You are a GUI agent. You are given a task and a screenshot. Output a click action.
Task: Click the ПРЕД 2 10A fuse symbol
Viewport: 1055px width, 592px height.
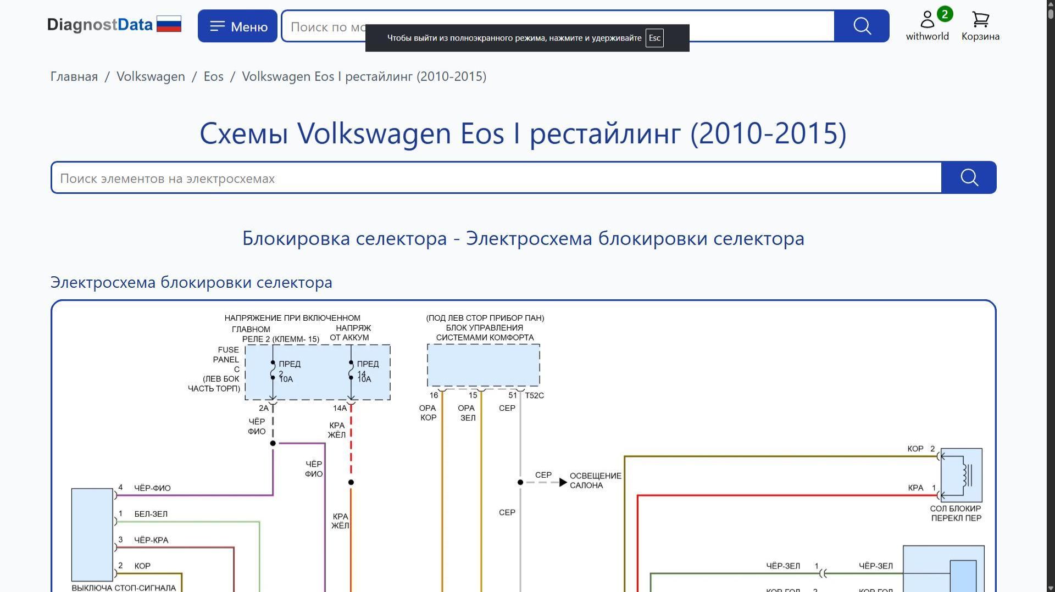[273, 371]
